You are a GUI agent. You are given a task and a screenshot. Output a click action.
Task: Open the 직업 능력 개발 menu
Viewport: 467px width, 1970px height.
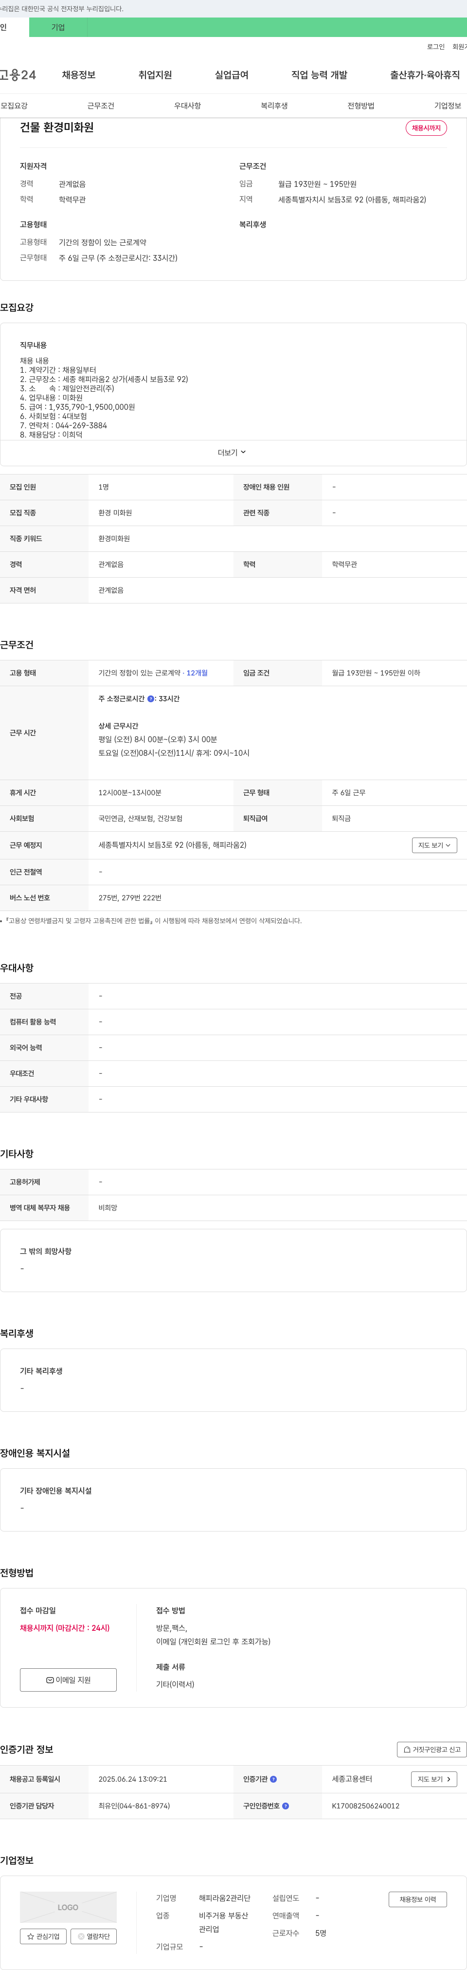[x=320, y=75]
